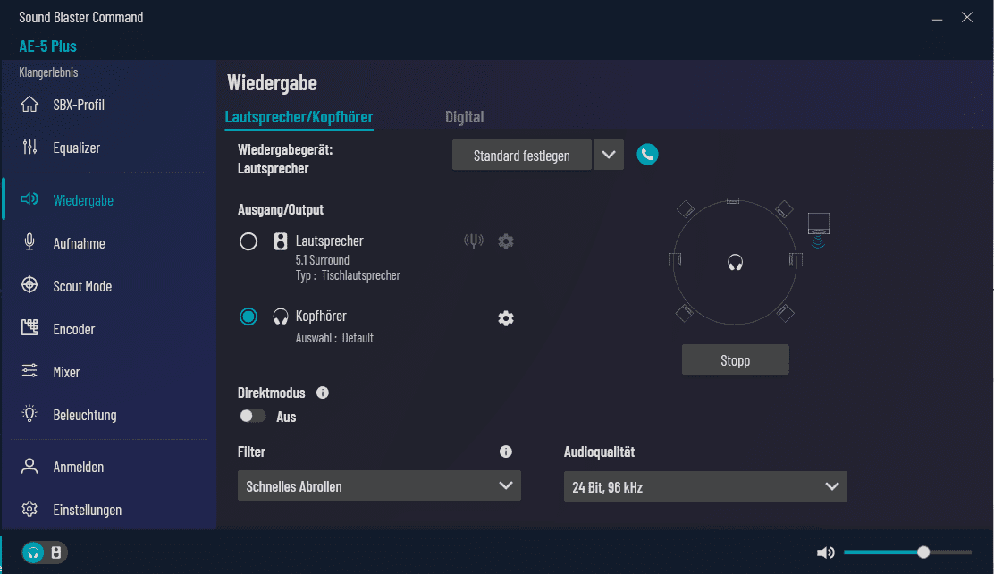Select the Kopfhörer output radio button
994x574 pixels.
[x=248, y=316]
